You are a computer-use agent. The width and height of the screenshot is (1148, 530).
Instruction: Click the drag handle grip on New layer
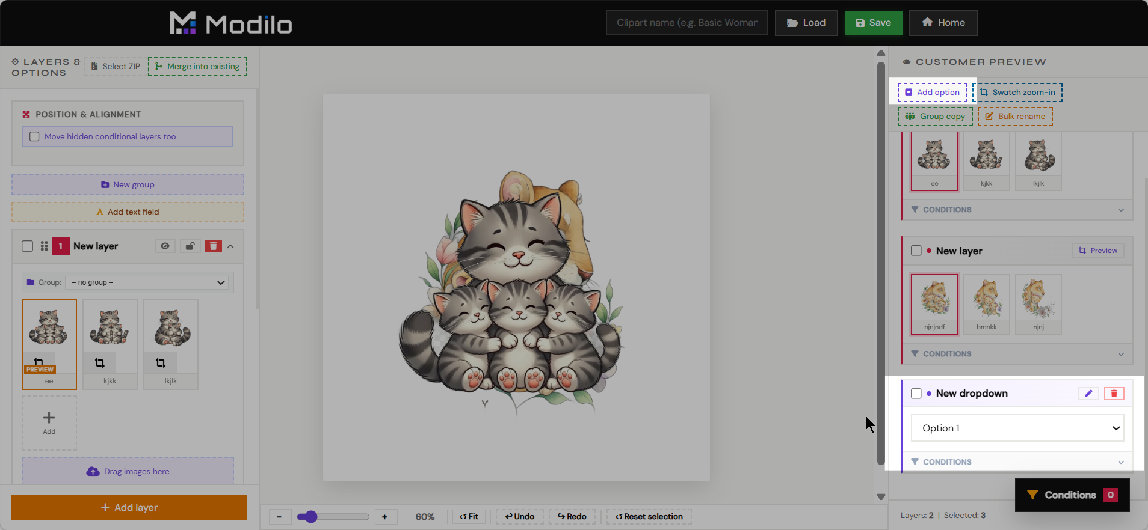pyautogui.click(x=44, y=246)
